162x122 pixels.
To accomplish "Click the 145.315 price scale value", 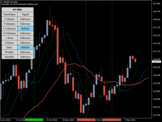I will [156, 35].
